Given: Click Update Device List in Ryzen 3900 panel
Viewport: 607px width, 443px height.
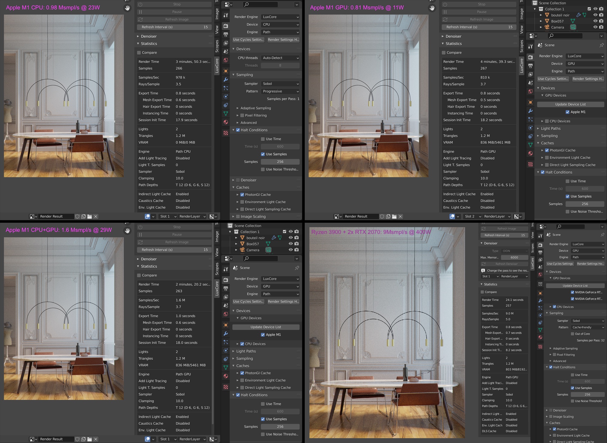Looking at the screenshot, I should [575, 286].
